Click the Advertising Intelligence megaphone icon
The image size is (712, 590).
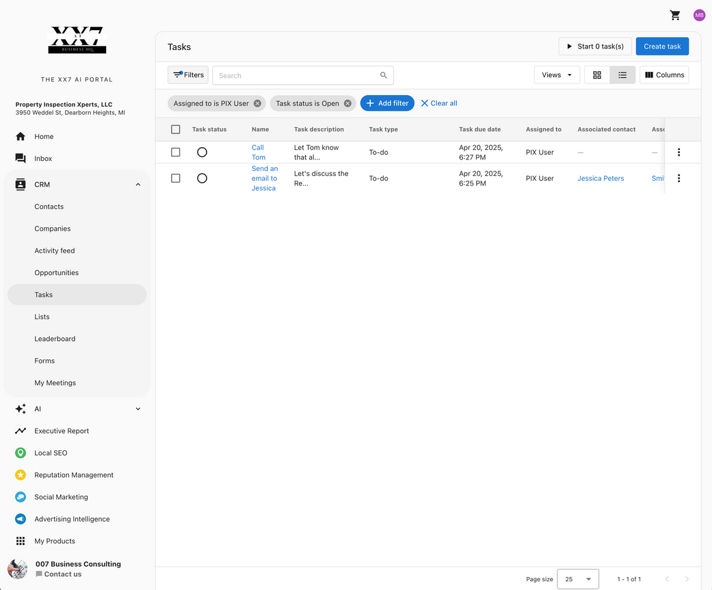21,519
